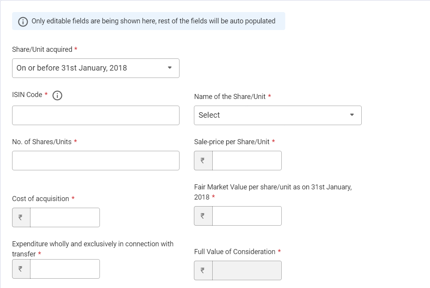
Task: Focus the Fair Market Value per share input
Action: click(x=247, y=216)
